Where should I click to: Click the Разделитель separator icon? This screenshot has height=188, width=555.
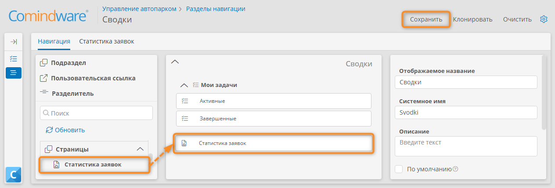click(x=44, y=93)
